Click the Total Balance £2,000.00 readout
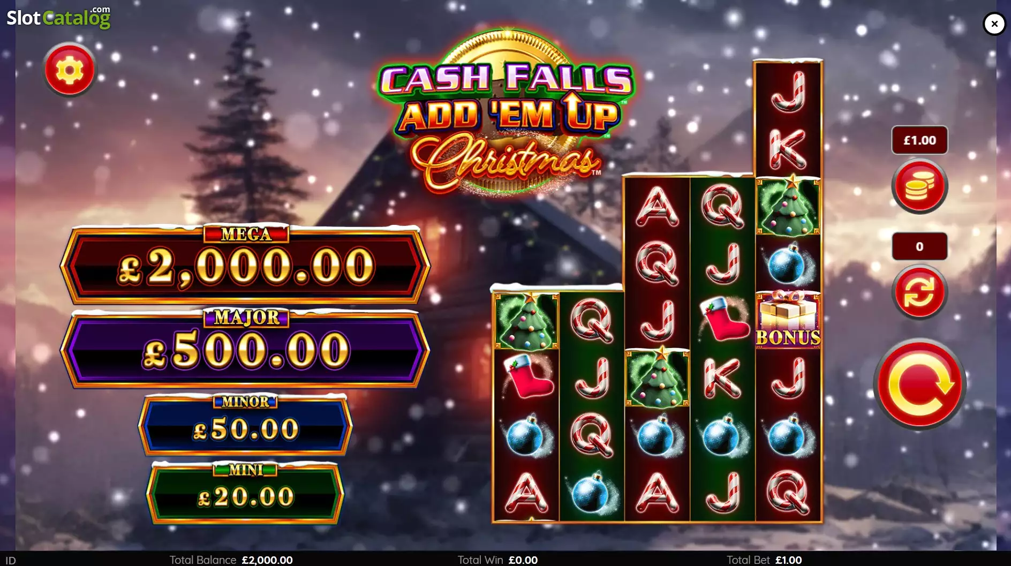Screen dimensions: 1011x566 231,560
